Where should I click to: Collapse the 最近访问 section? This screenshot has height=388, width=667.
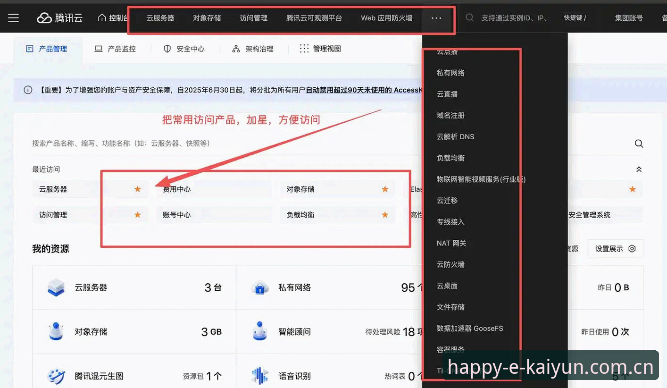pyautogui.click(x=639, y=169)
